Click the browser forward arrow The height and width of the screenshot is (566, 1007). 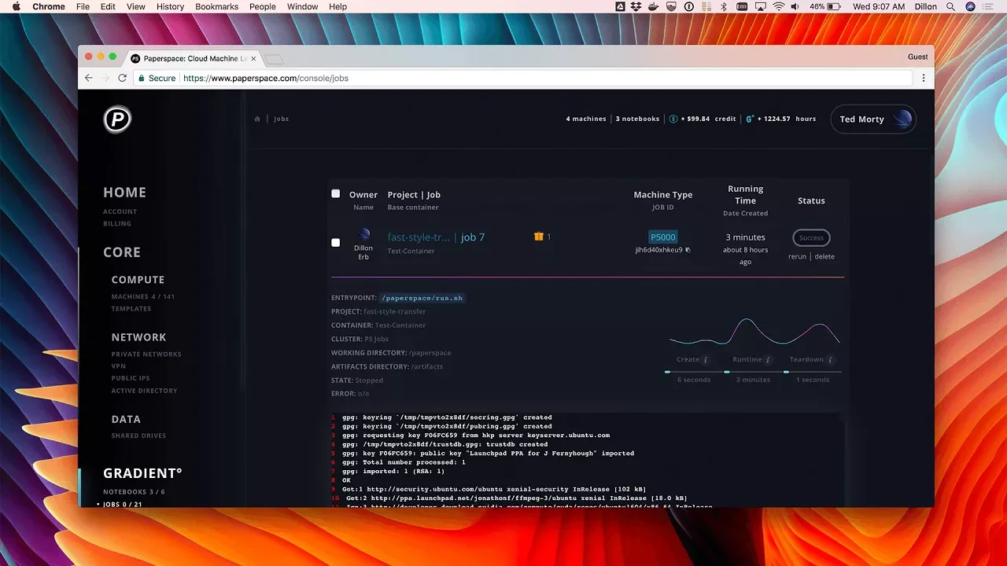(x=105, y=78)
